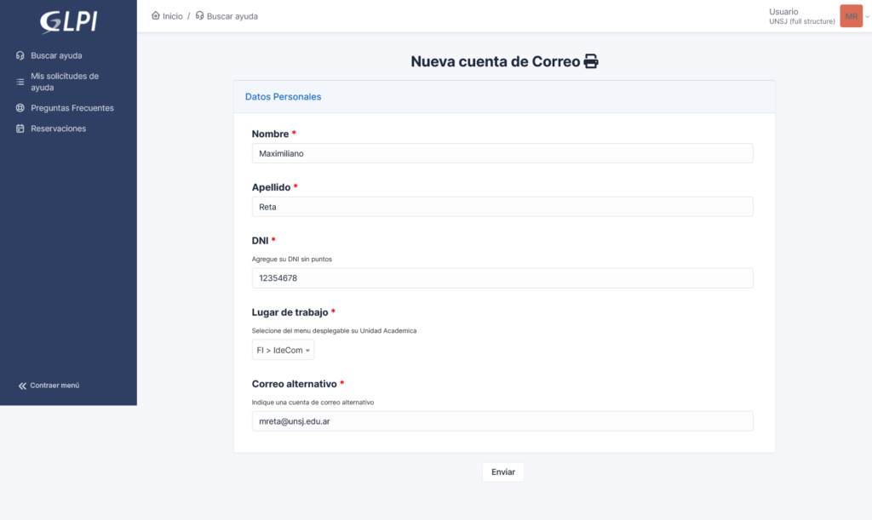Open Mis solicitudes de ayuda menu item
The image size is (872, 520).
click(65, 82)
